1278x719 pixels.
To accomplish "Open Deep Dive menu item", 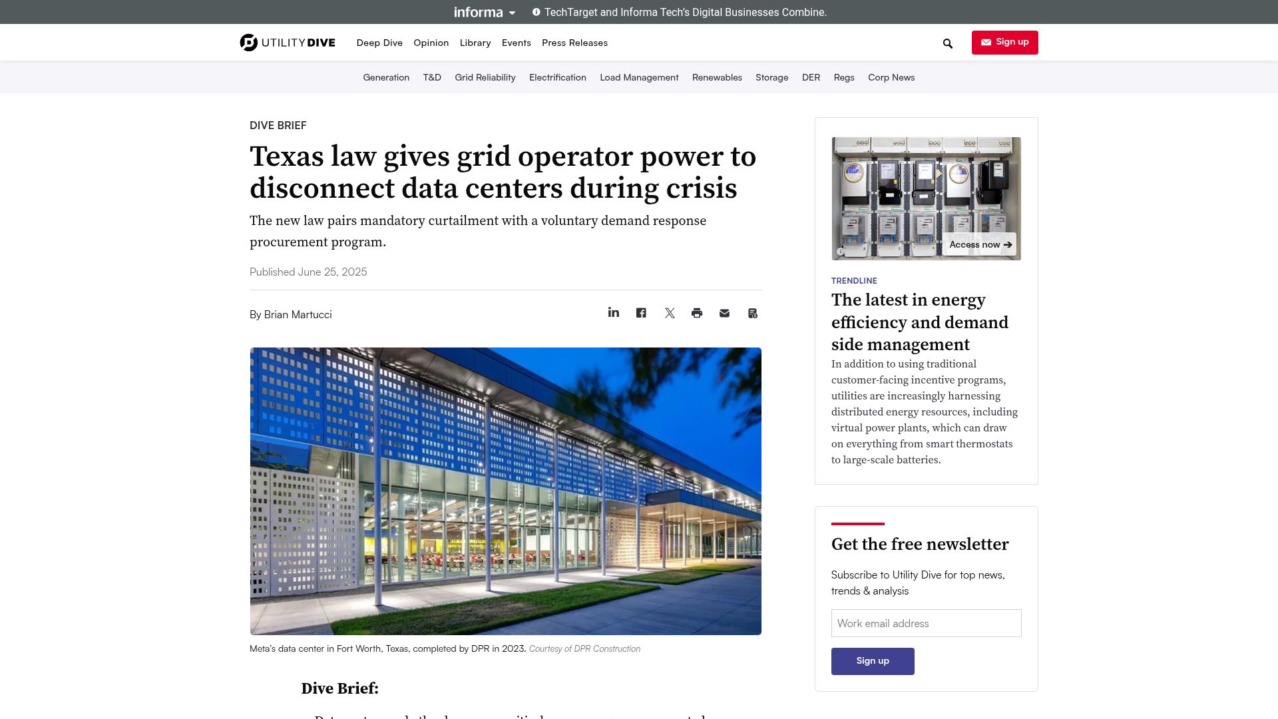I will point(379,43).
